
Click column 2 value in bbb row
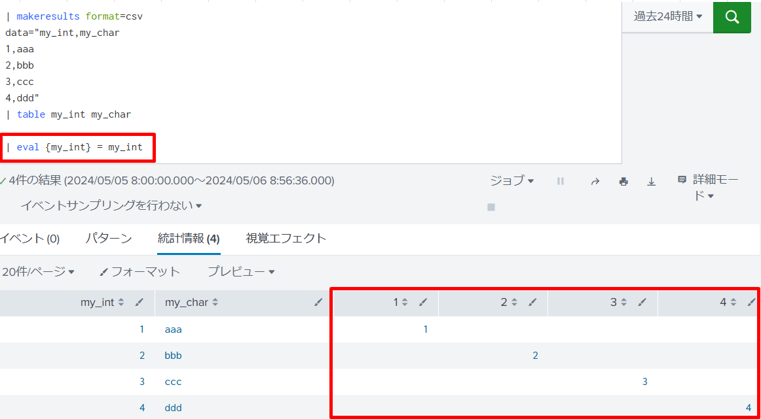tap(535, 356)
